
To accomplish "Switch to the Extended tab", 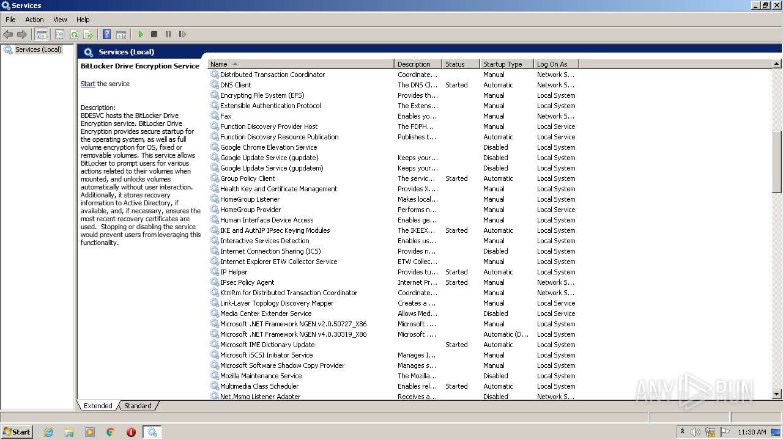I will coord(98,406).
